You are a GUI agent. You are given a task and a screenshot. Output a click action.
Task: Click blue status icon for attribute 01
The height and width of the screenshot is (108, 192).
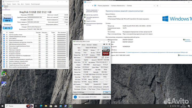coord(4,35)
